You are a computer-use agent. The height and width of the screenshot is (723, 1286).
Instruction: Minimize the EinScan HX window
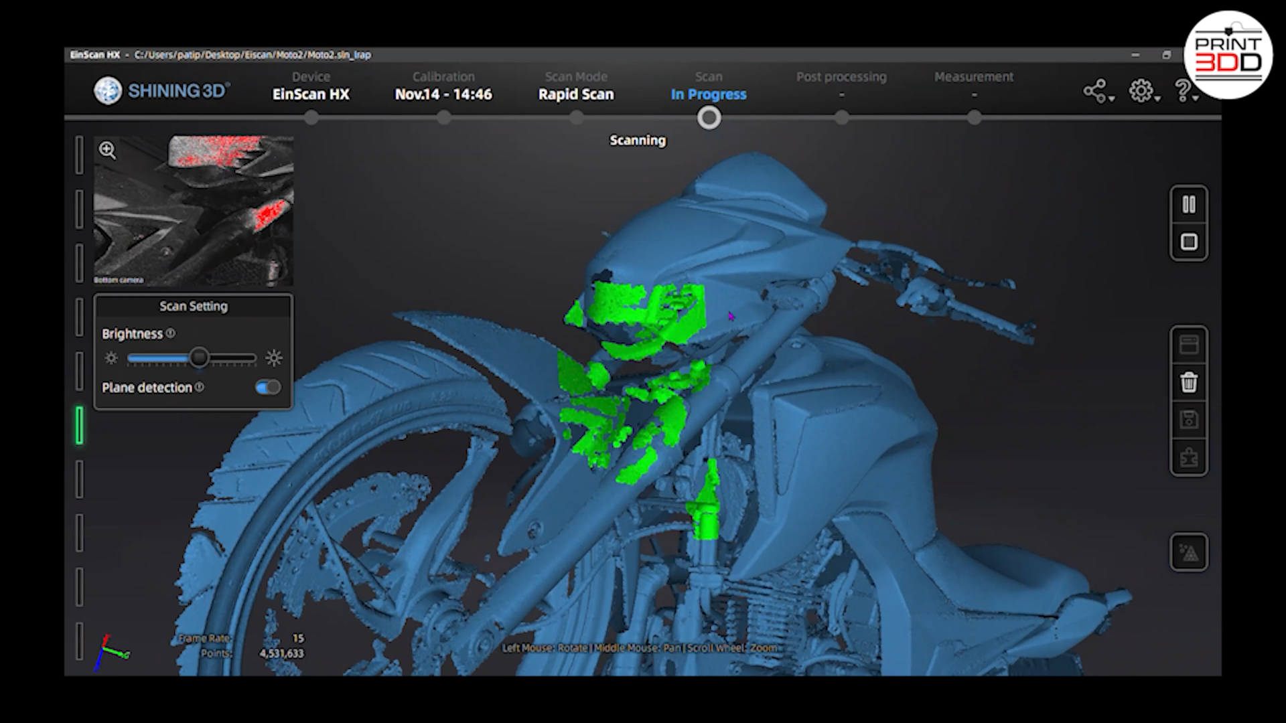tap(1135, 55)
